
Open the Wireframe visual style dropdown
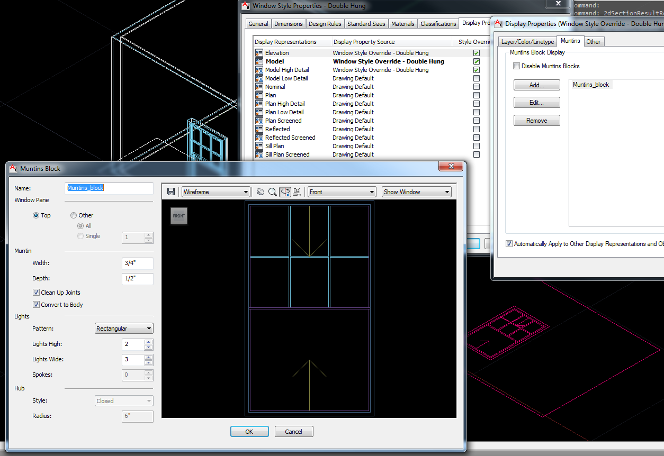[x=245, y=191]
